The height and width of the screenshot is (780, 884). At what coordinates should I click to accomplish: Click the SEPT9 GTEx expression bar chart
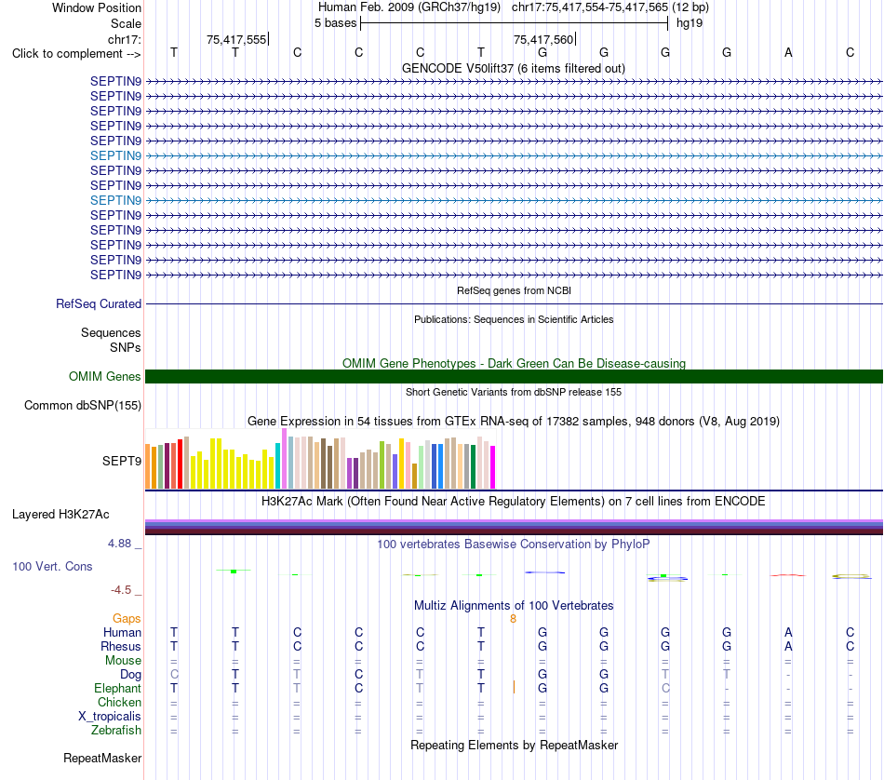[x=320, y=459]
